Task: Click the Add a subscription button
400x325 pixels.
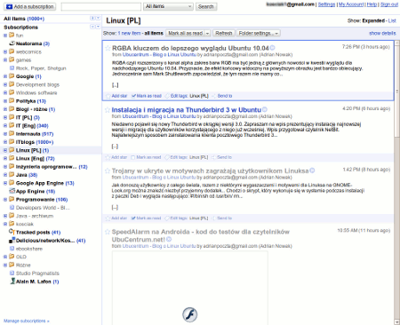Action: [x=29, y=6]
